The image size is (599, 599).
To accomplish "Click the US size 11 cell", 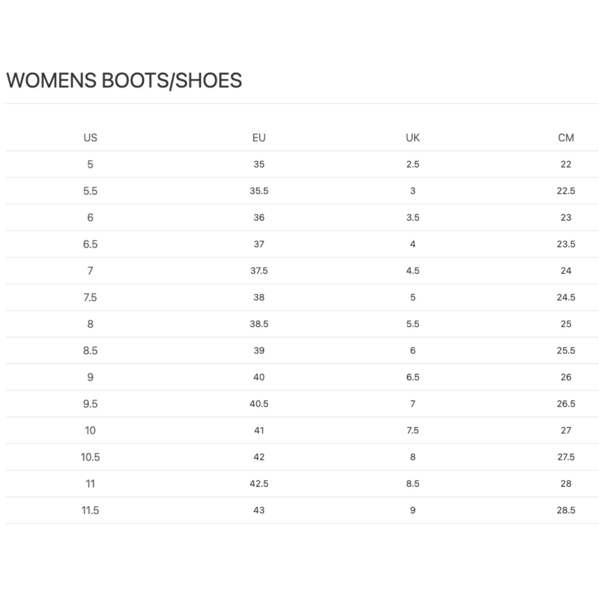I will [x=90, y=484].
